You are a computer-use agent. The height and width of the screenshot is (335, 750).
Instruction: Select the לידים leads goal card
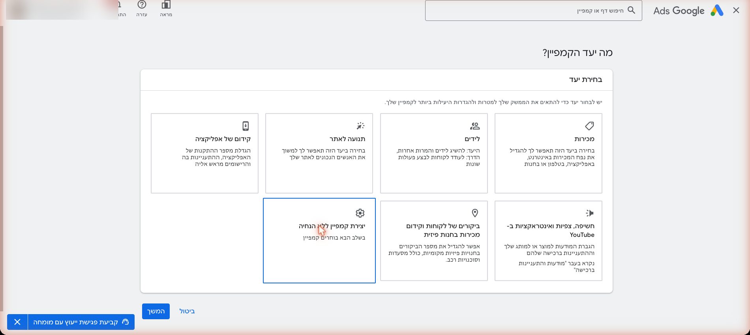point(434,153)
